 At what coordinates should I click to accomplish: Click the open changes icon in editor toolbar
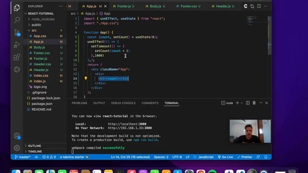point(252,6)
